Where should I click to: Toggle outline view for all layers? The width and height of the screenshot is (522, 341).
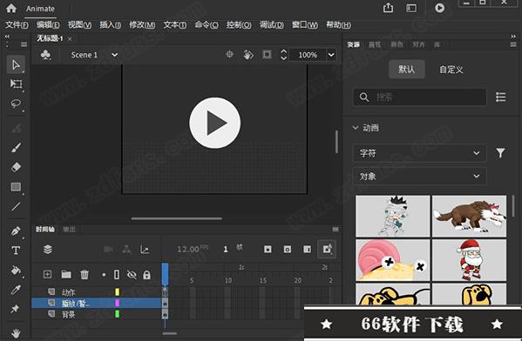[x=117, y=275]
